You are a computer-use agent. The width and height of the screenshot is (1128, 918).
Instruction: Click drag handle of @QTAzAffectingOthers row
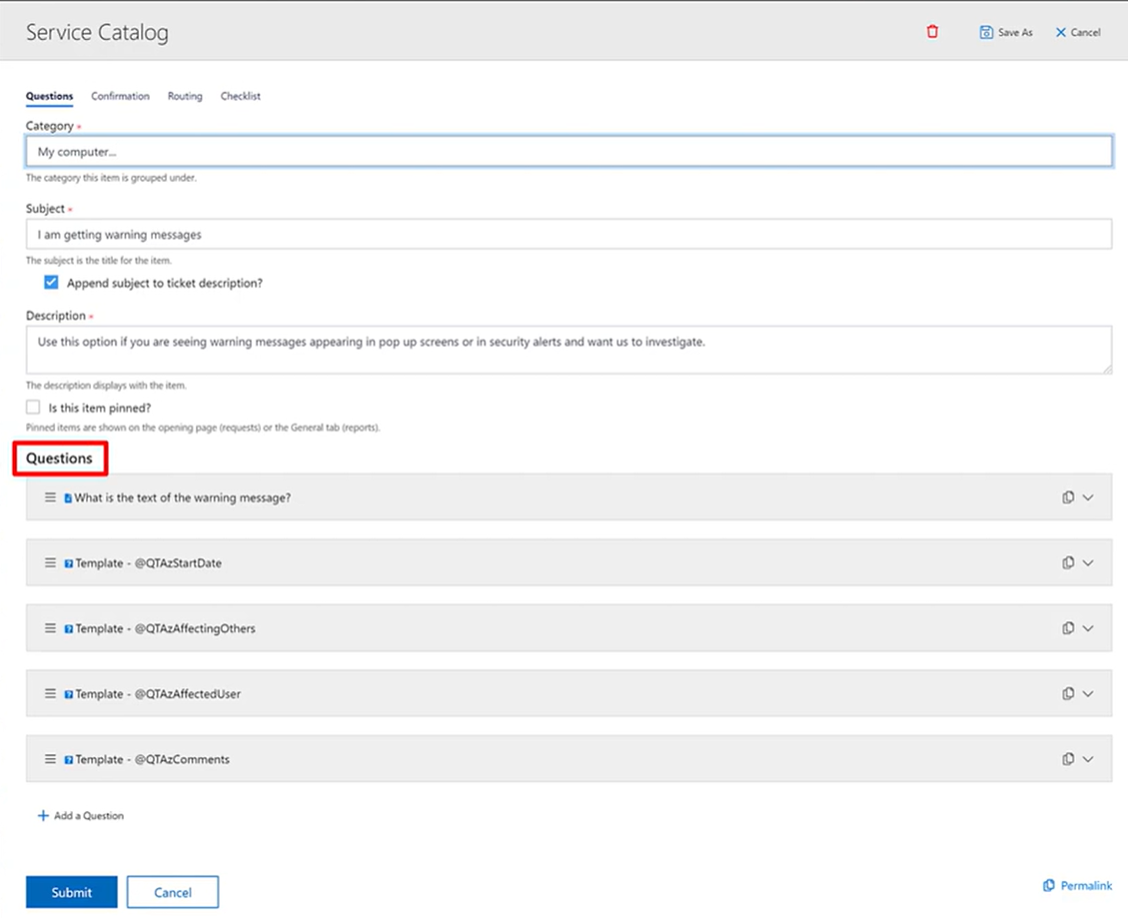(x=50, y=628)
